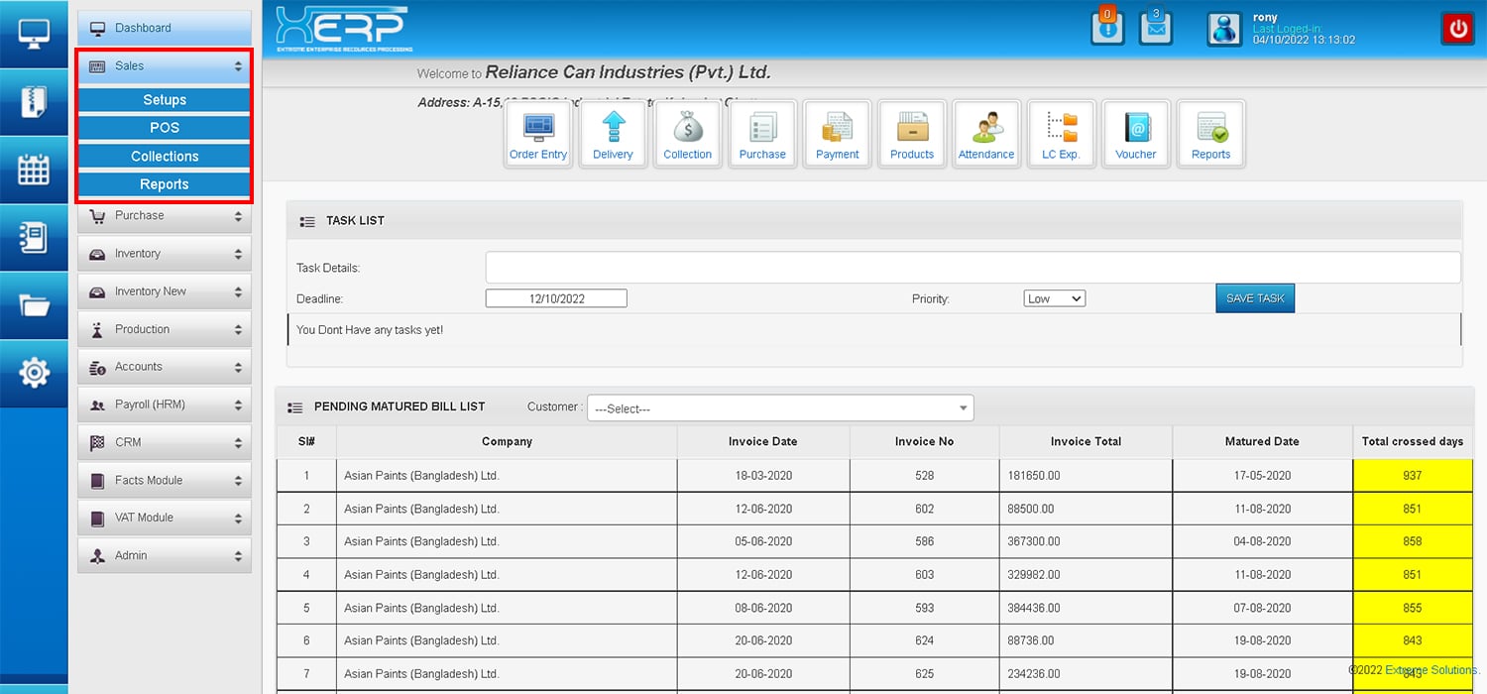Click the Attendance shortcut icon
This screenshot has height=694, width=1487.
tap(986, 134)
